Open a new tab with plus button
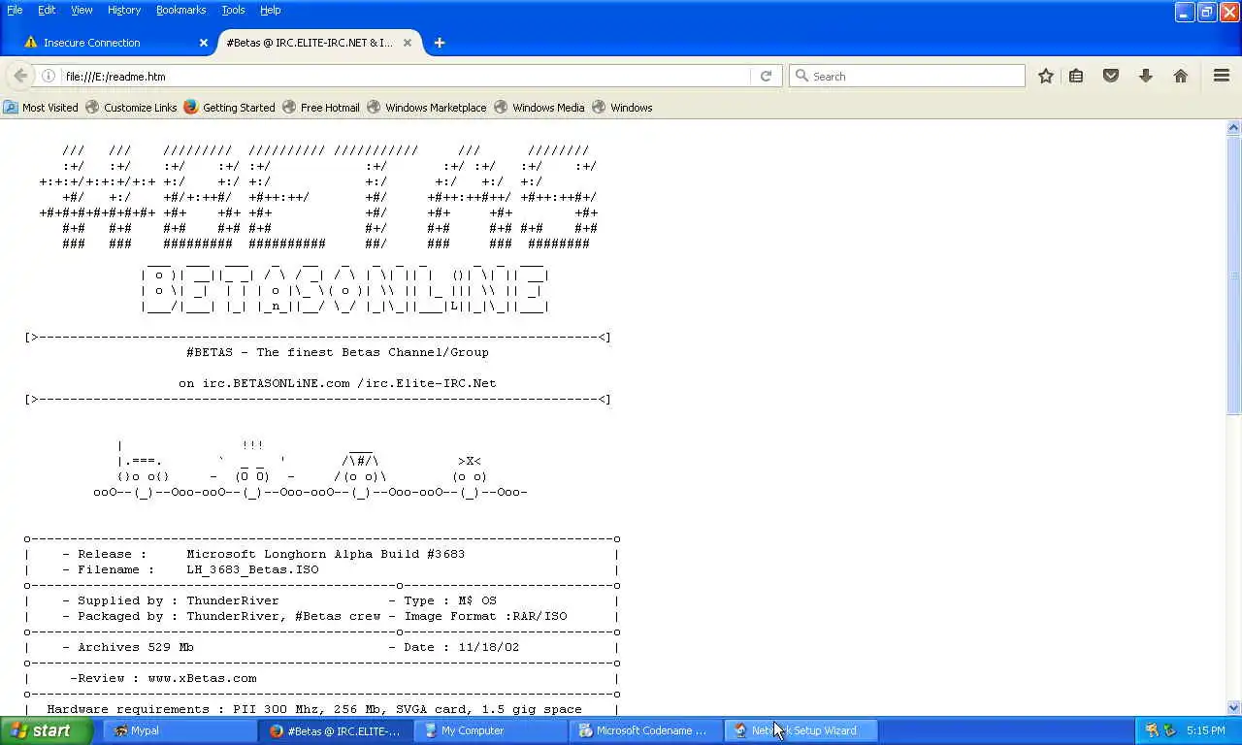The width and height of the screenshot is (1242, 745). point(440,43)
